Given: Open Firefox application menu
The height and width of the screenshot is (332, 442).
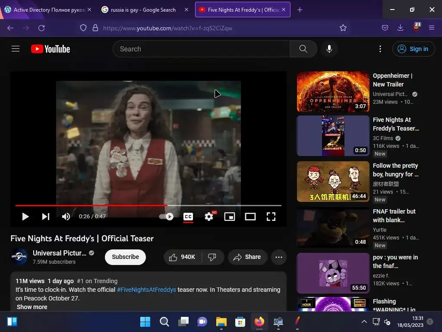Looking at the screenshot, I should tap(431, 28).
